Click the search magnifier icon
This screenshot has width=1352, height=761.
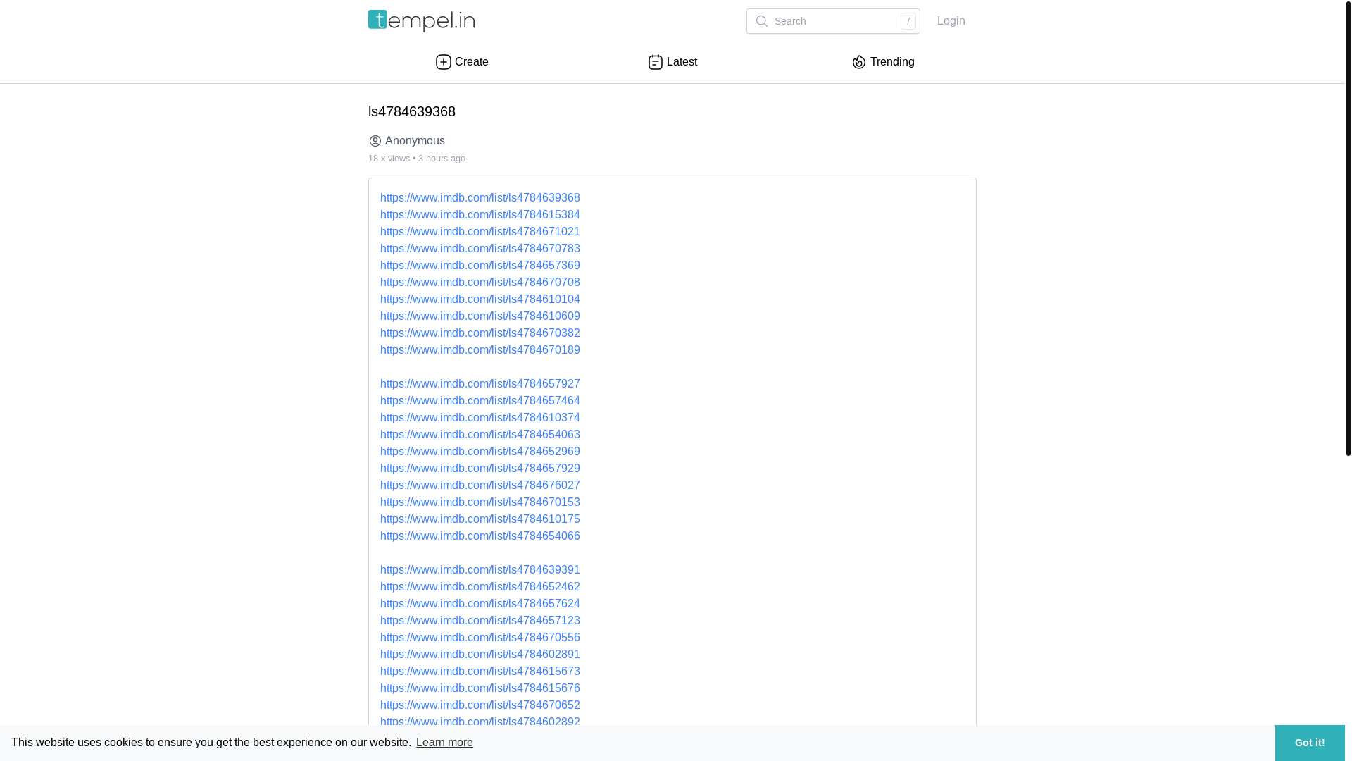(761, 21)
